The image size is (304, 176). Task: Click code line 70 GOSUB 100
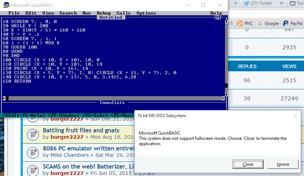click(x=20, y=47)
